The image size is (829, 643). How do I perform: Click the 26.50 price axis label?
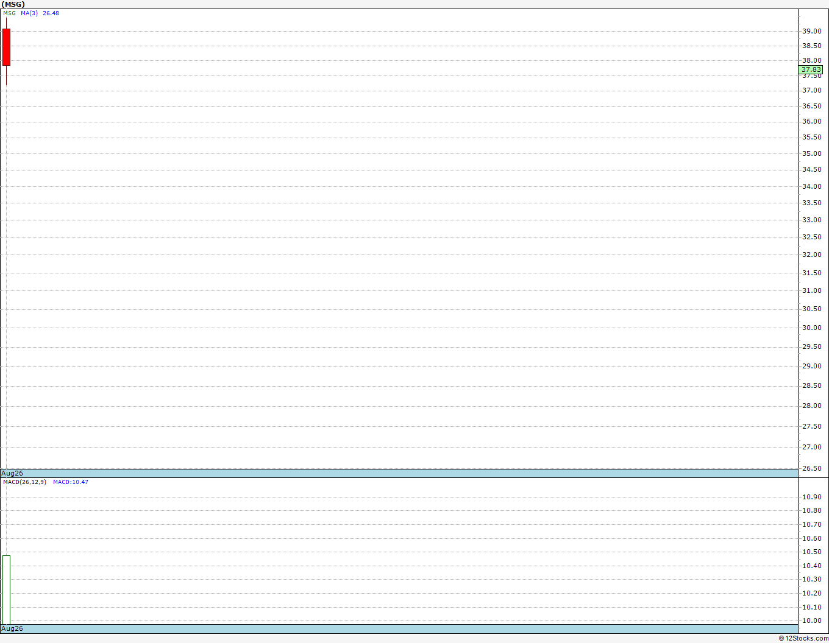(x=811, y=468)
